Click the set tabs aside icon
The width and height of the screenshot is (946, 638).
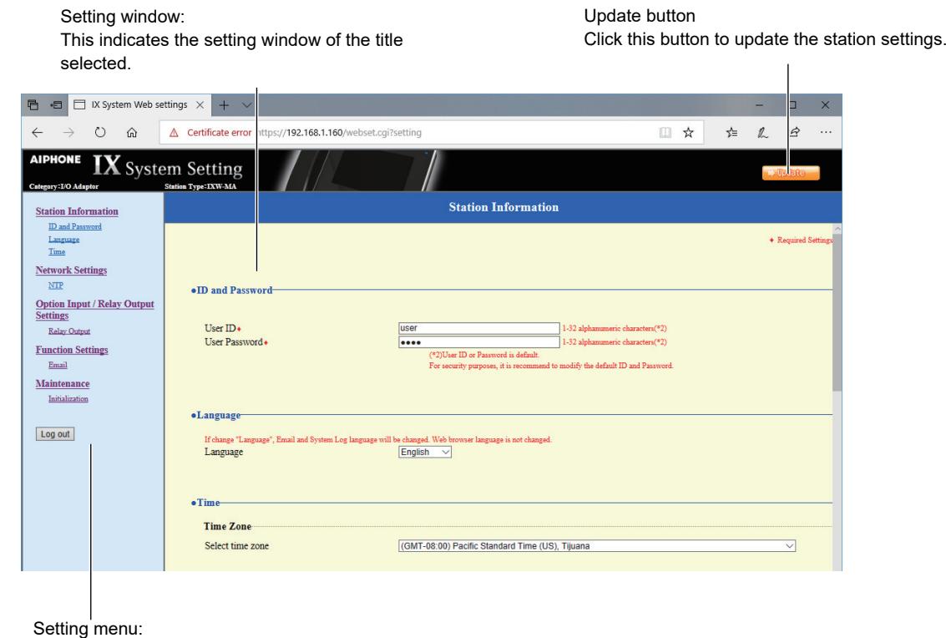tap(56, 105)
